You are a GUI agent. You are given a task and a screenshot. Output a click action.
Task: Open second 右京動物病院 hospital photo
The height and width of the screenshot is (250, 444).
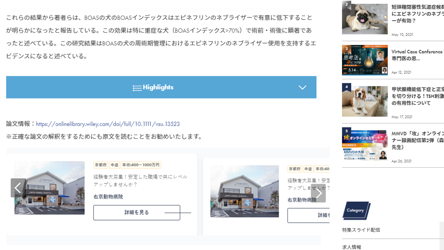tap(244, 191)
